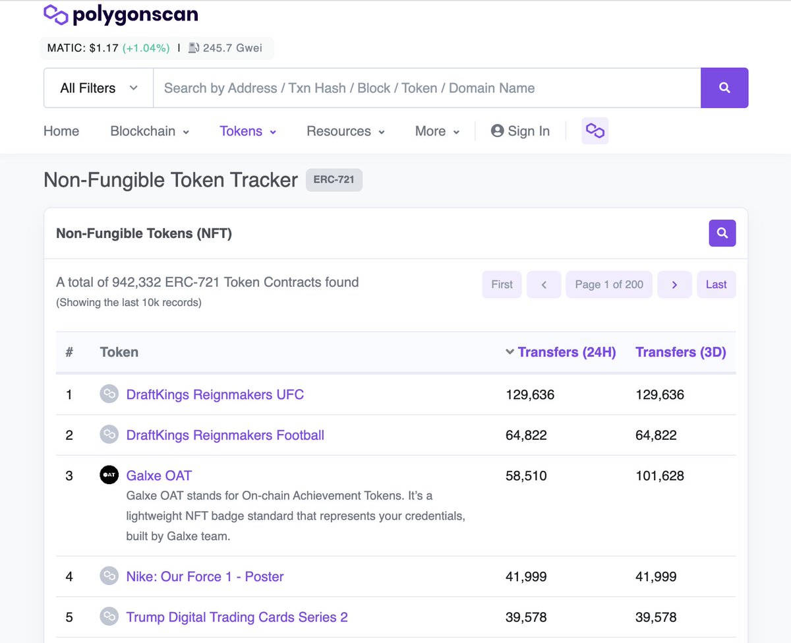Click the 101,628 three-day transfers value

(x=660, y=475)
